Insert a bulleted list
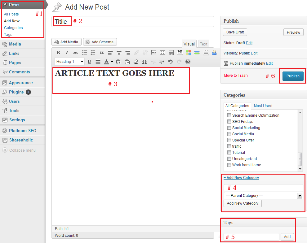Image resolution: width=307 pixels, height=243 pixels. [84, 53]
